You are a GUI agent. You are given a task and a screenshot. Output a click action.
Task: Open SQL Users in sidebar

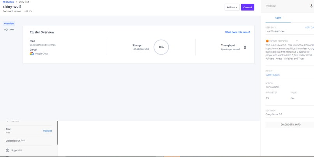point(9,30)
